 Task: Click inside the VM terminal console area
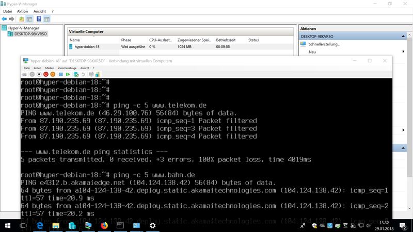point(206,148)
